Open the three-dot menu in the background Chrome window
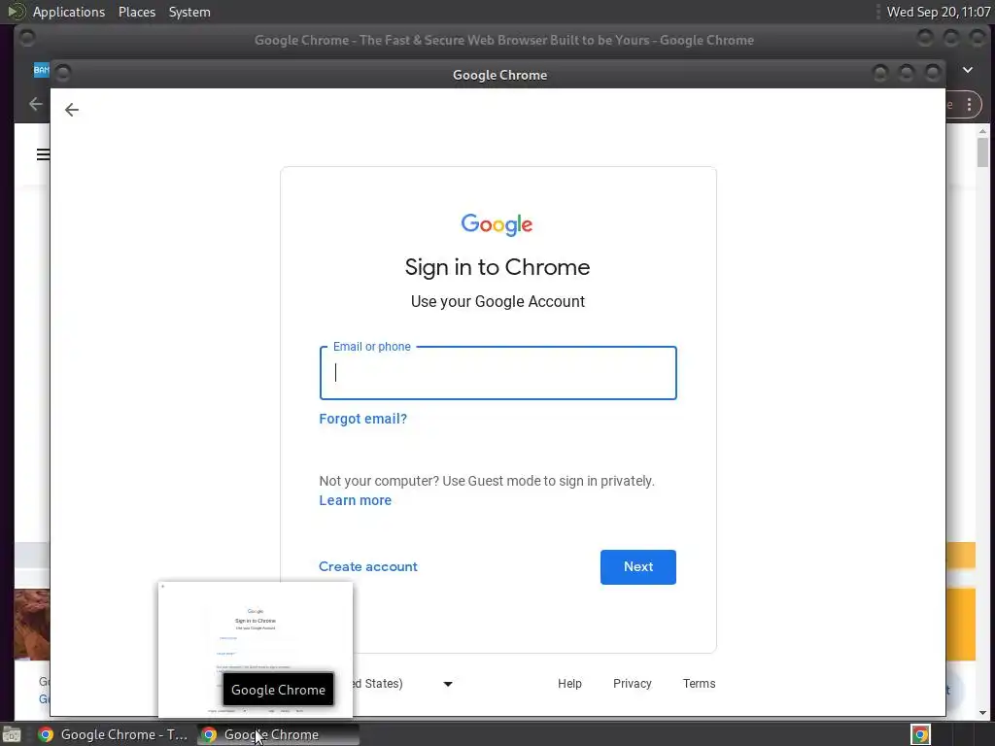The image size is (995, 746). coord(969,105)
